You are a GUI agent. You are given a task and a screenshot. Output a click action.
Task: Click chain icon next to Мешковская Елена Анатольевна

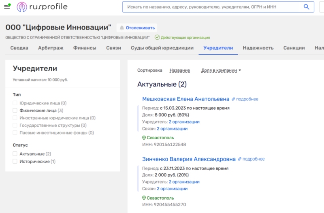(233, 99)
